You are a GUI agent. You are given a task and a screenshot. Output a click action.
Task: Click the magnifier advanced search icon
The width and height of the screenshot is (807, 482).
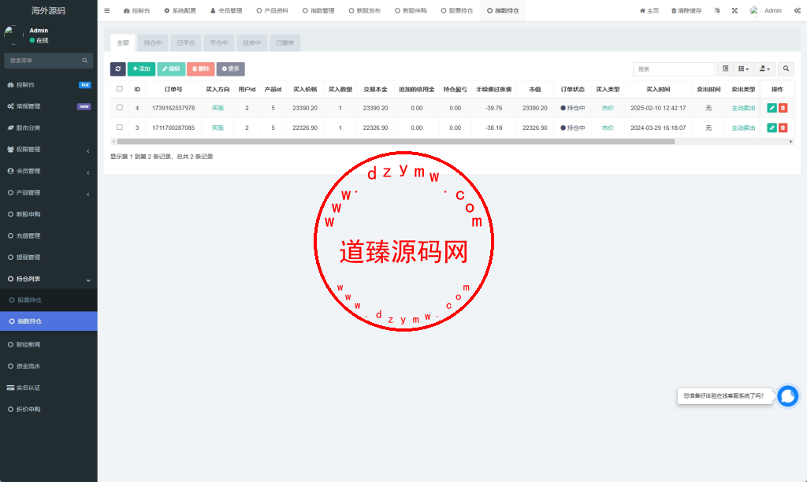coord(786,69)
